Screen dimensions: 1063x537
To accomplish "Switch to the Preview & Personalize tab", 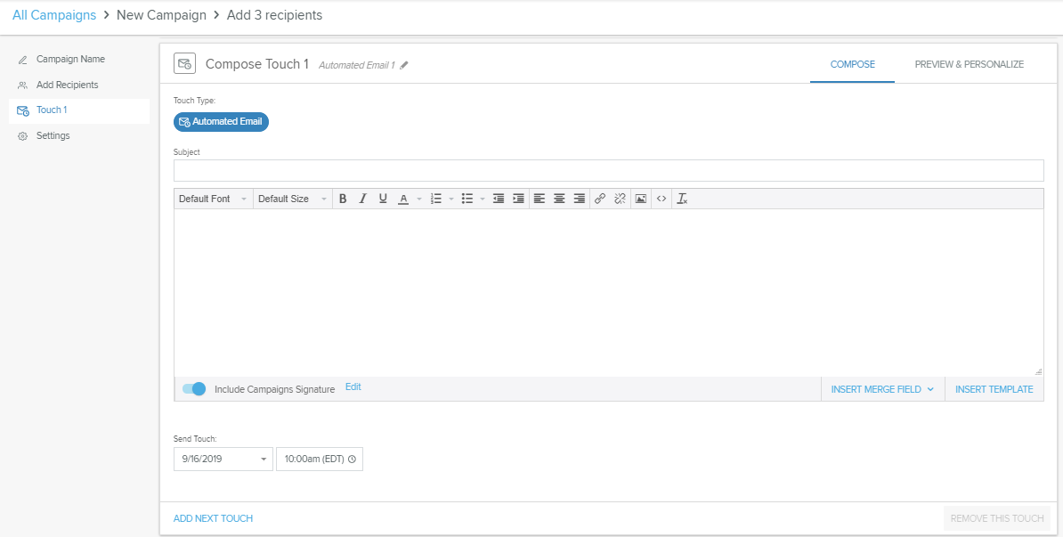I will pos(970,64).
